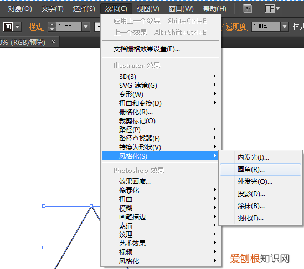Open Adobe Bridge via Br icon
304x269 pixels.
[248, 9]
